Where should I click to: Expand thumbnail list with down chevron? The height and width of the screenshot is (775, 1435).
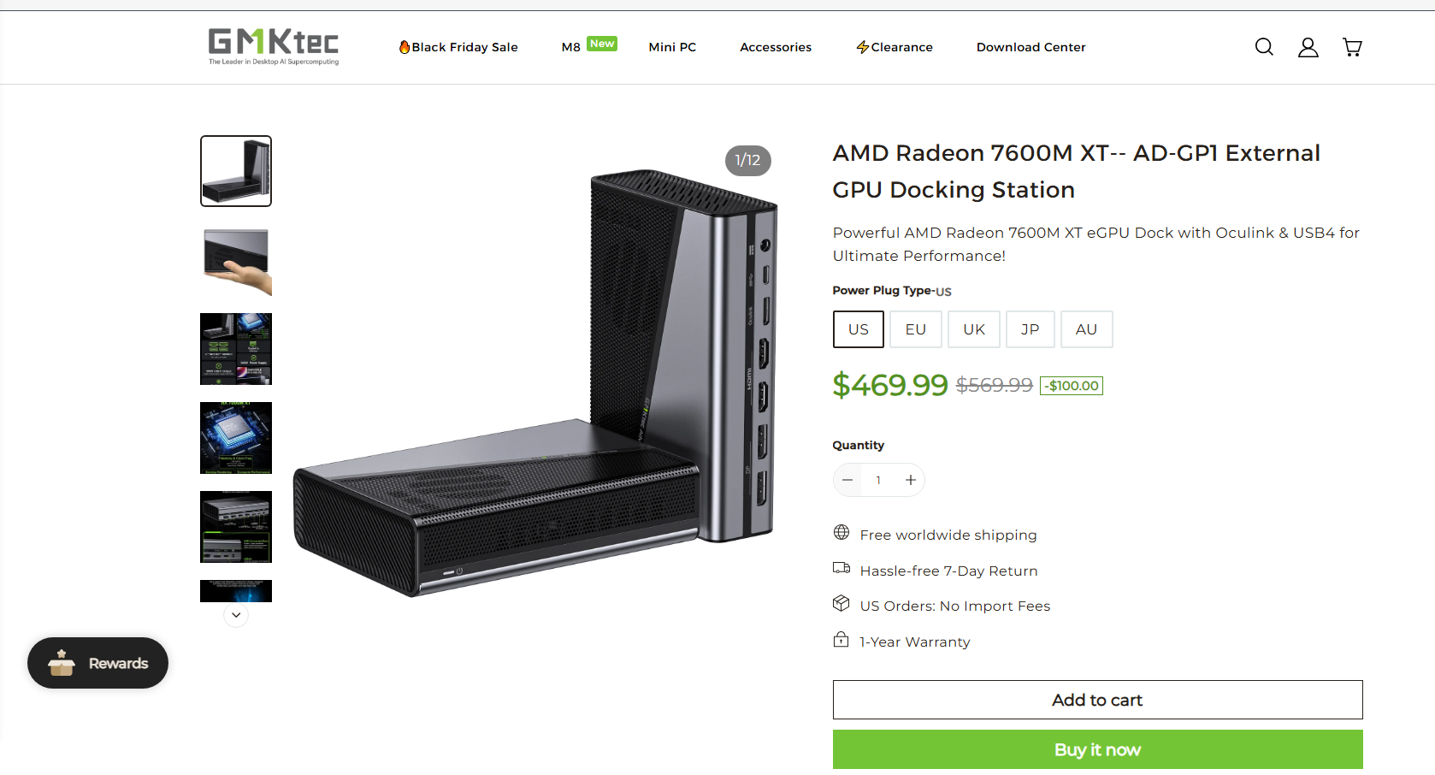[236, 615]
